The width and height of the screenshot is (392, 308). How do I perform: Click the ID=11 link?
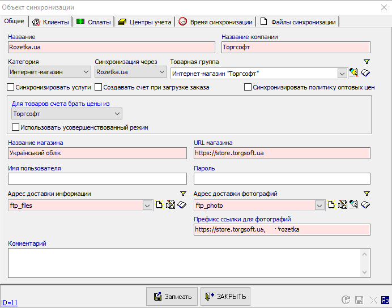(x=9, y=303)
